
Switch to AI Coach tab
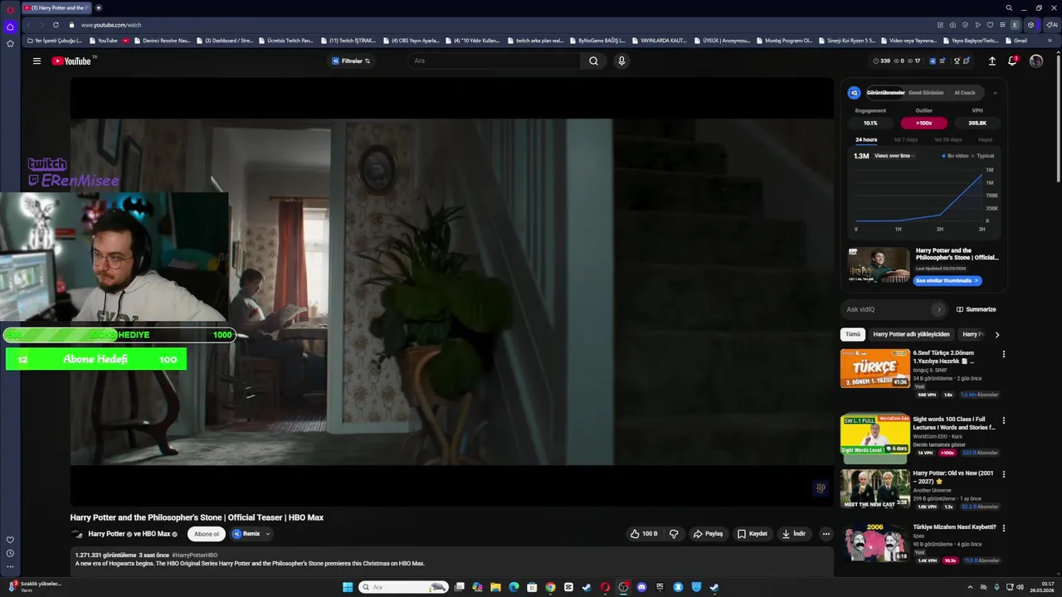pyautogui.click(x=964, y=93)
